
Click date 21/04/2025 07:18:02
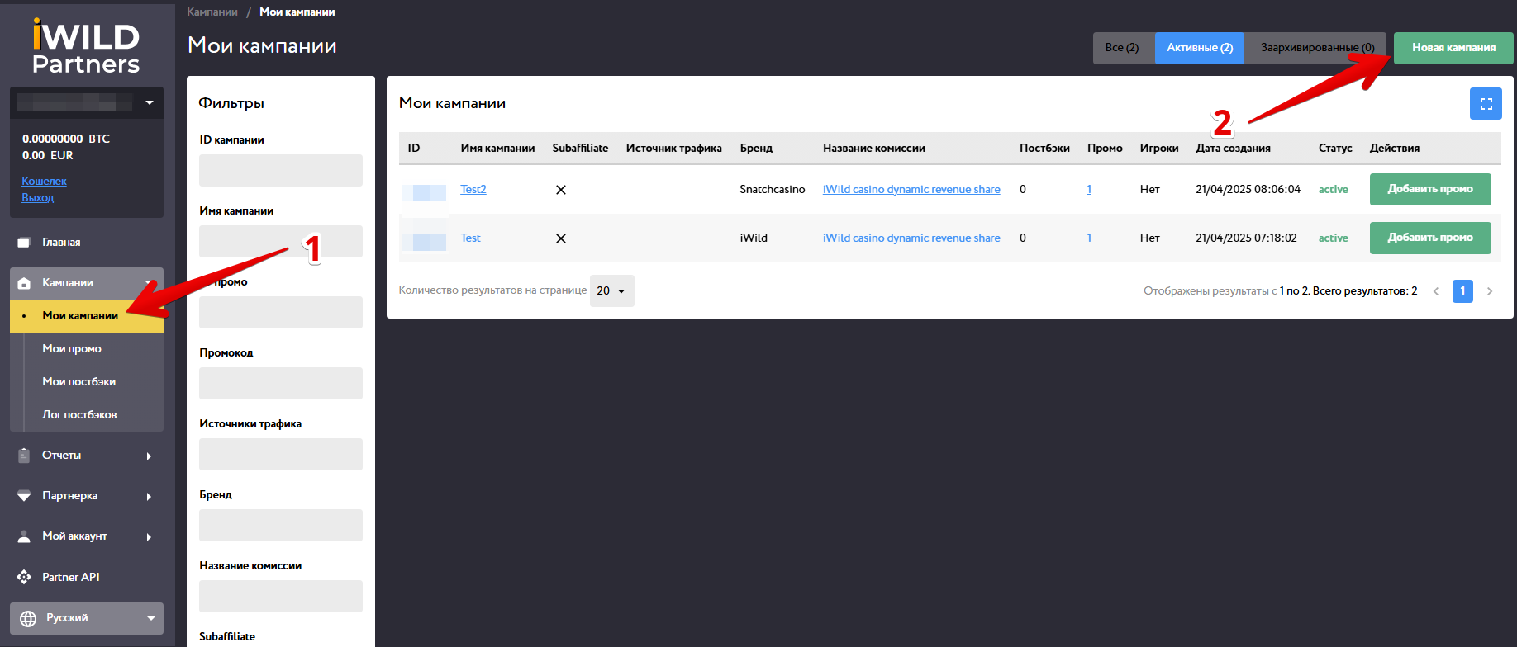[x=1246, y=238]
